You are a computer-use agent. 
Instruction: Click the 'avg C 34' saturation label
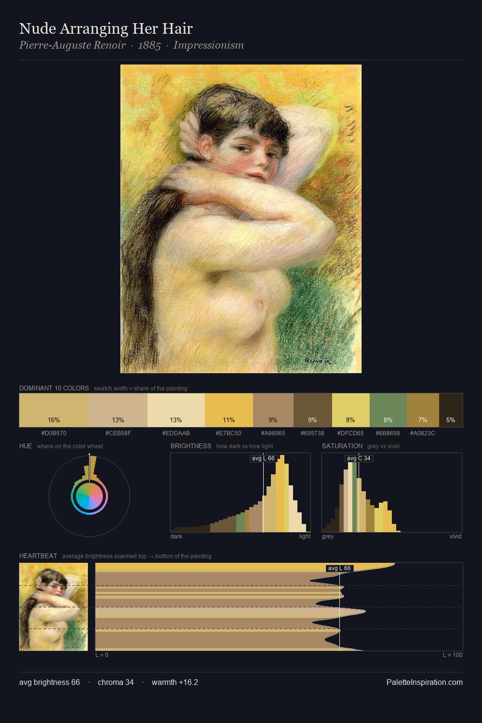point(359,458)
